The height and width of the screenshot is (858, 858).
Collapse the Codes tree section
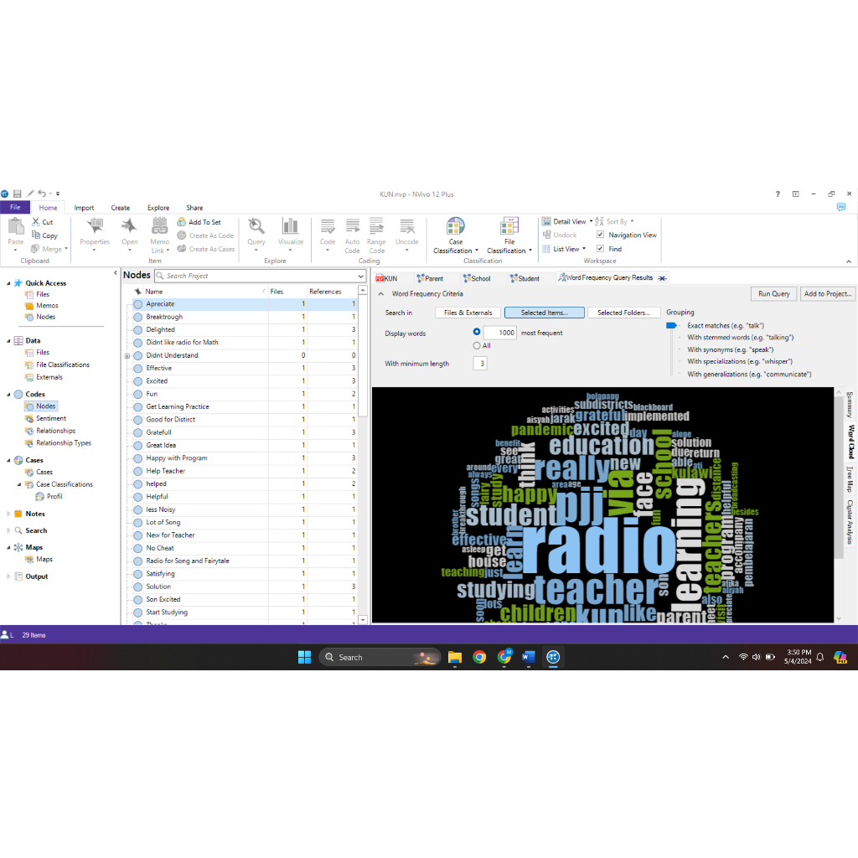(8, 395)
